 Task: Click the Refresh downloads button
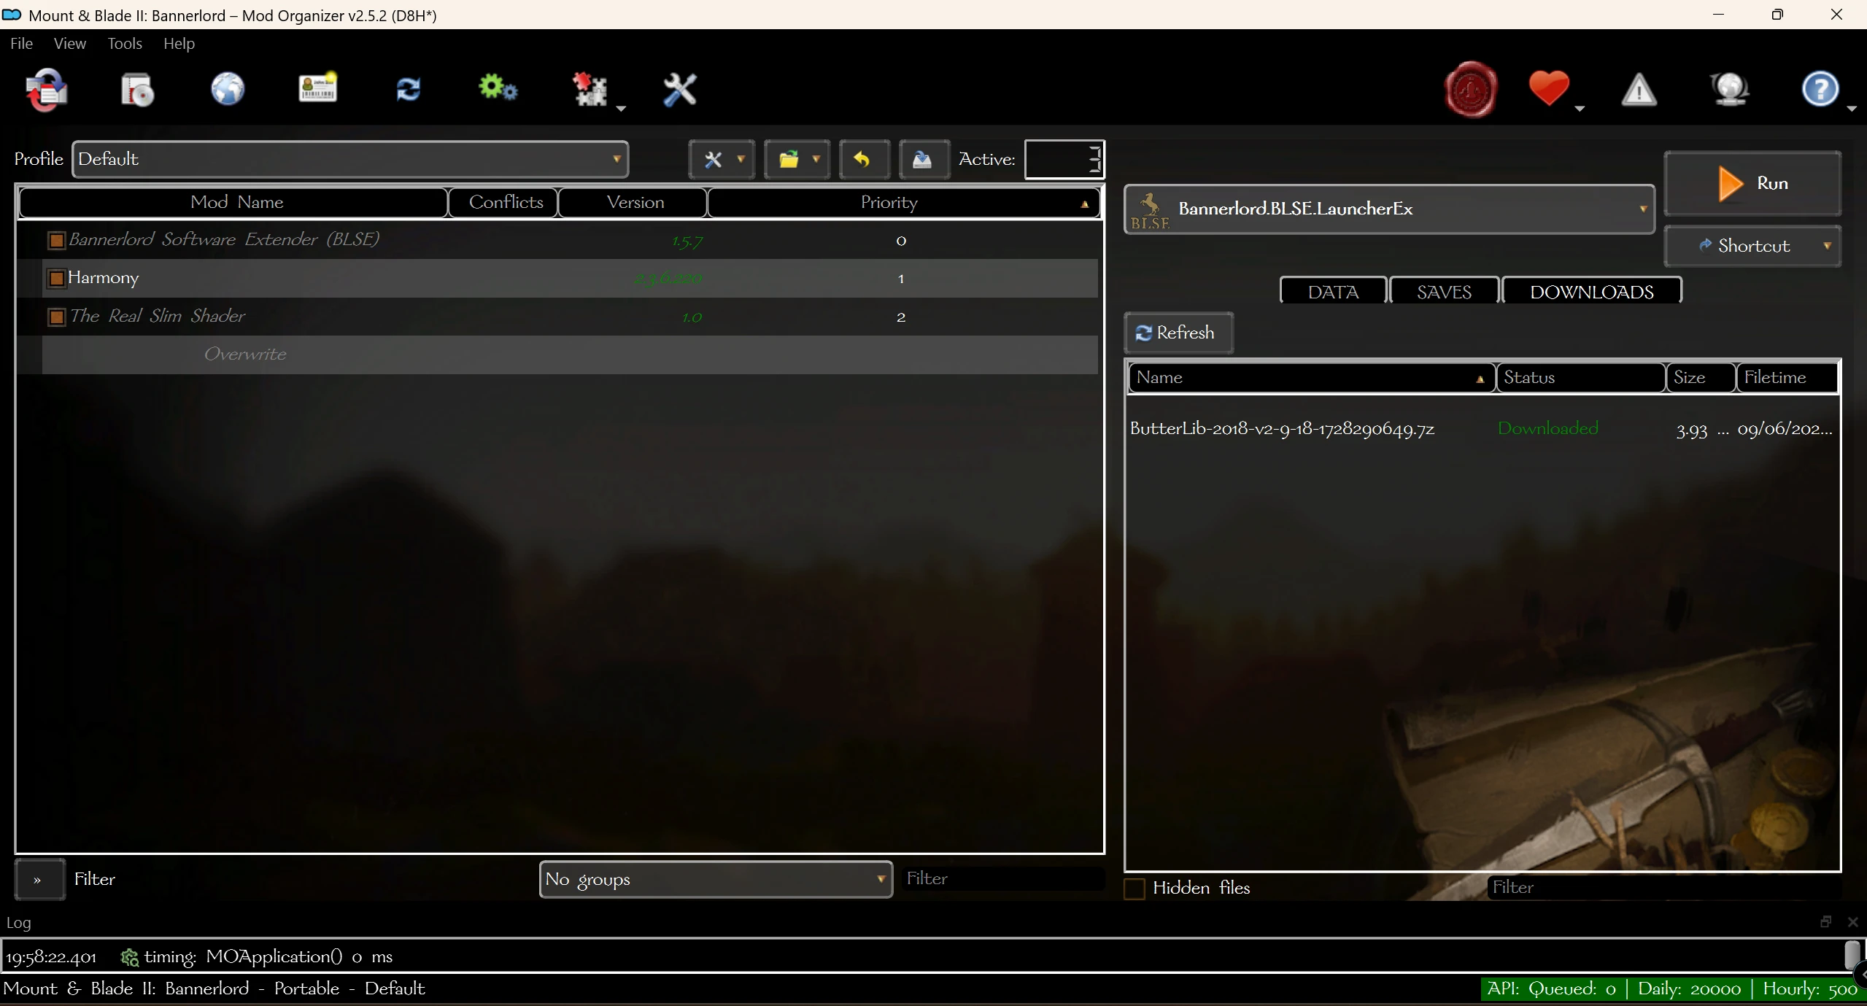(x=1179, y=333)
